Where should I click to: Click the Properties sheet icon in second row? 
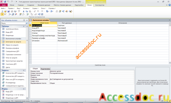click(x=20, y=14)
